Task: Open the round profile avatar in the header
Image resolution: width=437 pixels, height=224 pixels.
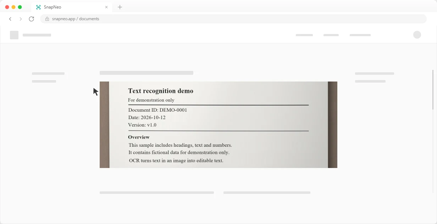Action: point(417,35)
